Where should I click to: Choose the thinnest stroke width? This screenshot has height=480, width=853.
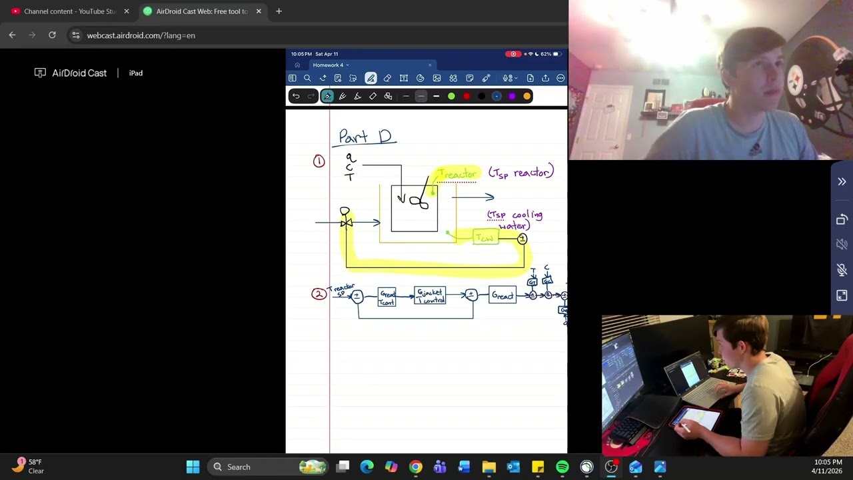406,96
